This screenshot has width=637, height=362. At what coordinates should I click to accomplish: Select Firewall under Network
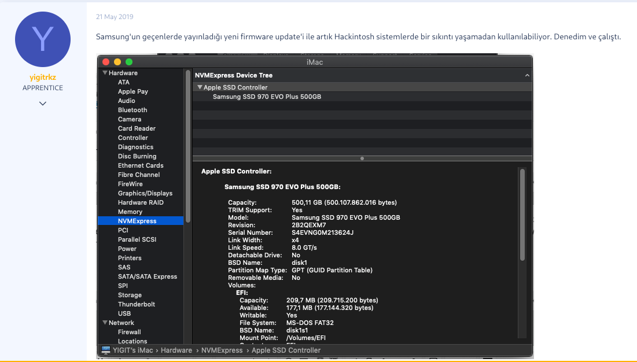click(130, 332)
